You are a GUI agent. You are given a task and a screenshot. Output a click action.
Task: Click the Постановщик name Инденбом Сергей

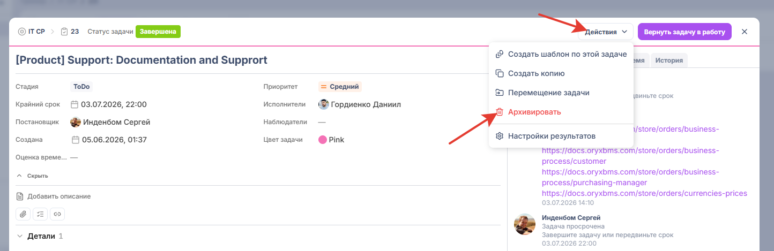pyautogui.click(x=117, y=122)
